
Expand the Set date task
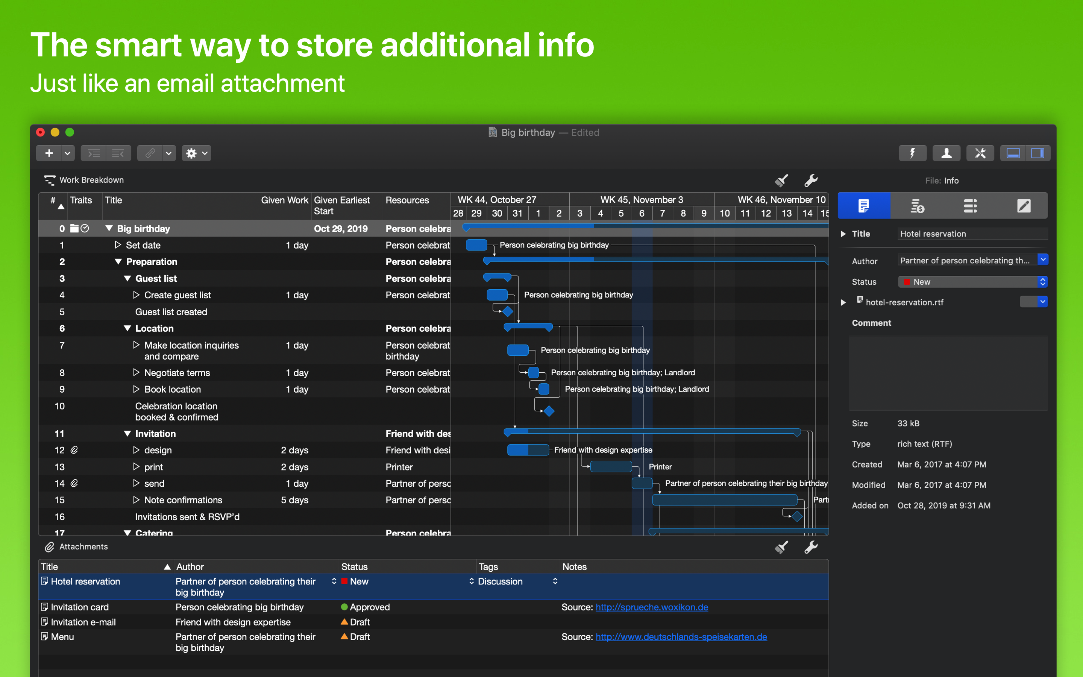point(118,245)
